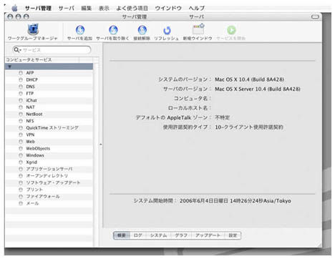Screen dimensions: 335x259
Task: Click the status circle beside プリント
Action: 21,190
